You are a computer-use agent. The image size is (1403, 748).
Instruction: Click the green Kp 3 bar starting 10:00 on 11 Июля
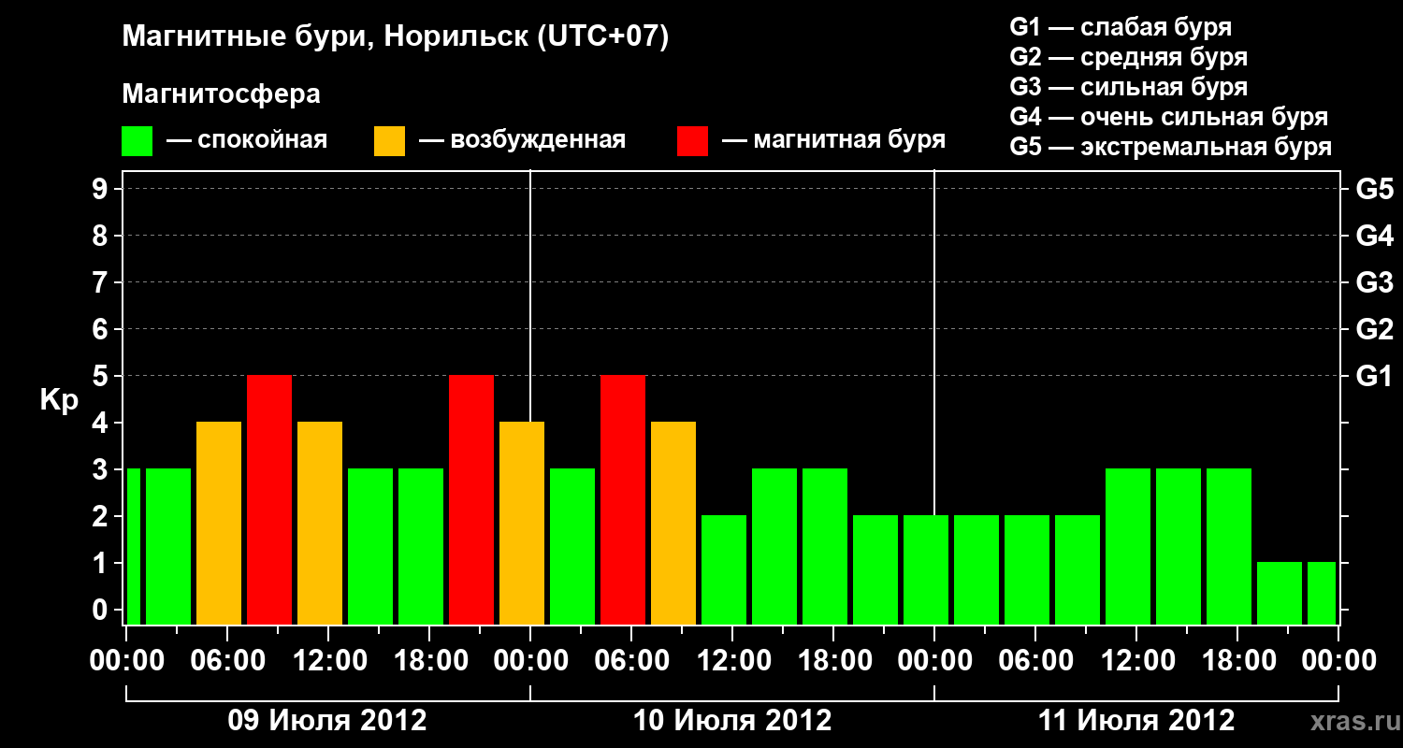1128,546
